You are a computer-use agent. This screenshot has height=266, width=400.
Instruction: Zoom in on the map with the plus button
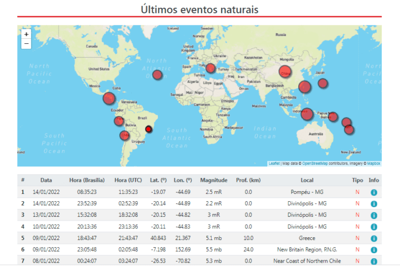point(26,34)
